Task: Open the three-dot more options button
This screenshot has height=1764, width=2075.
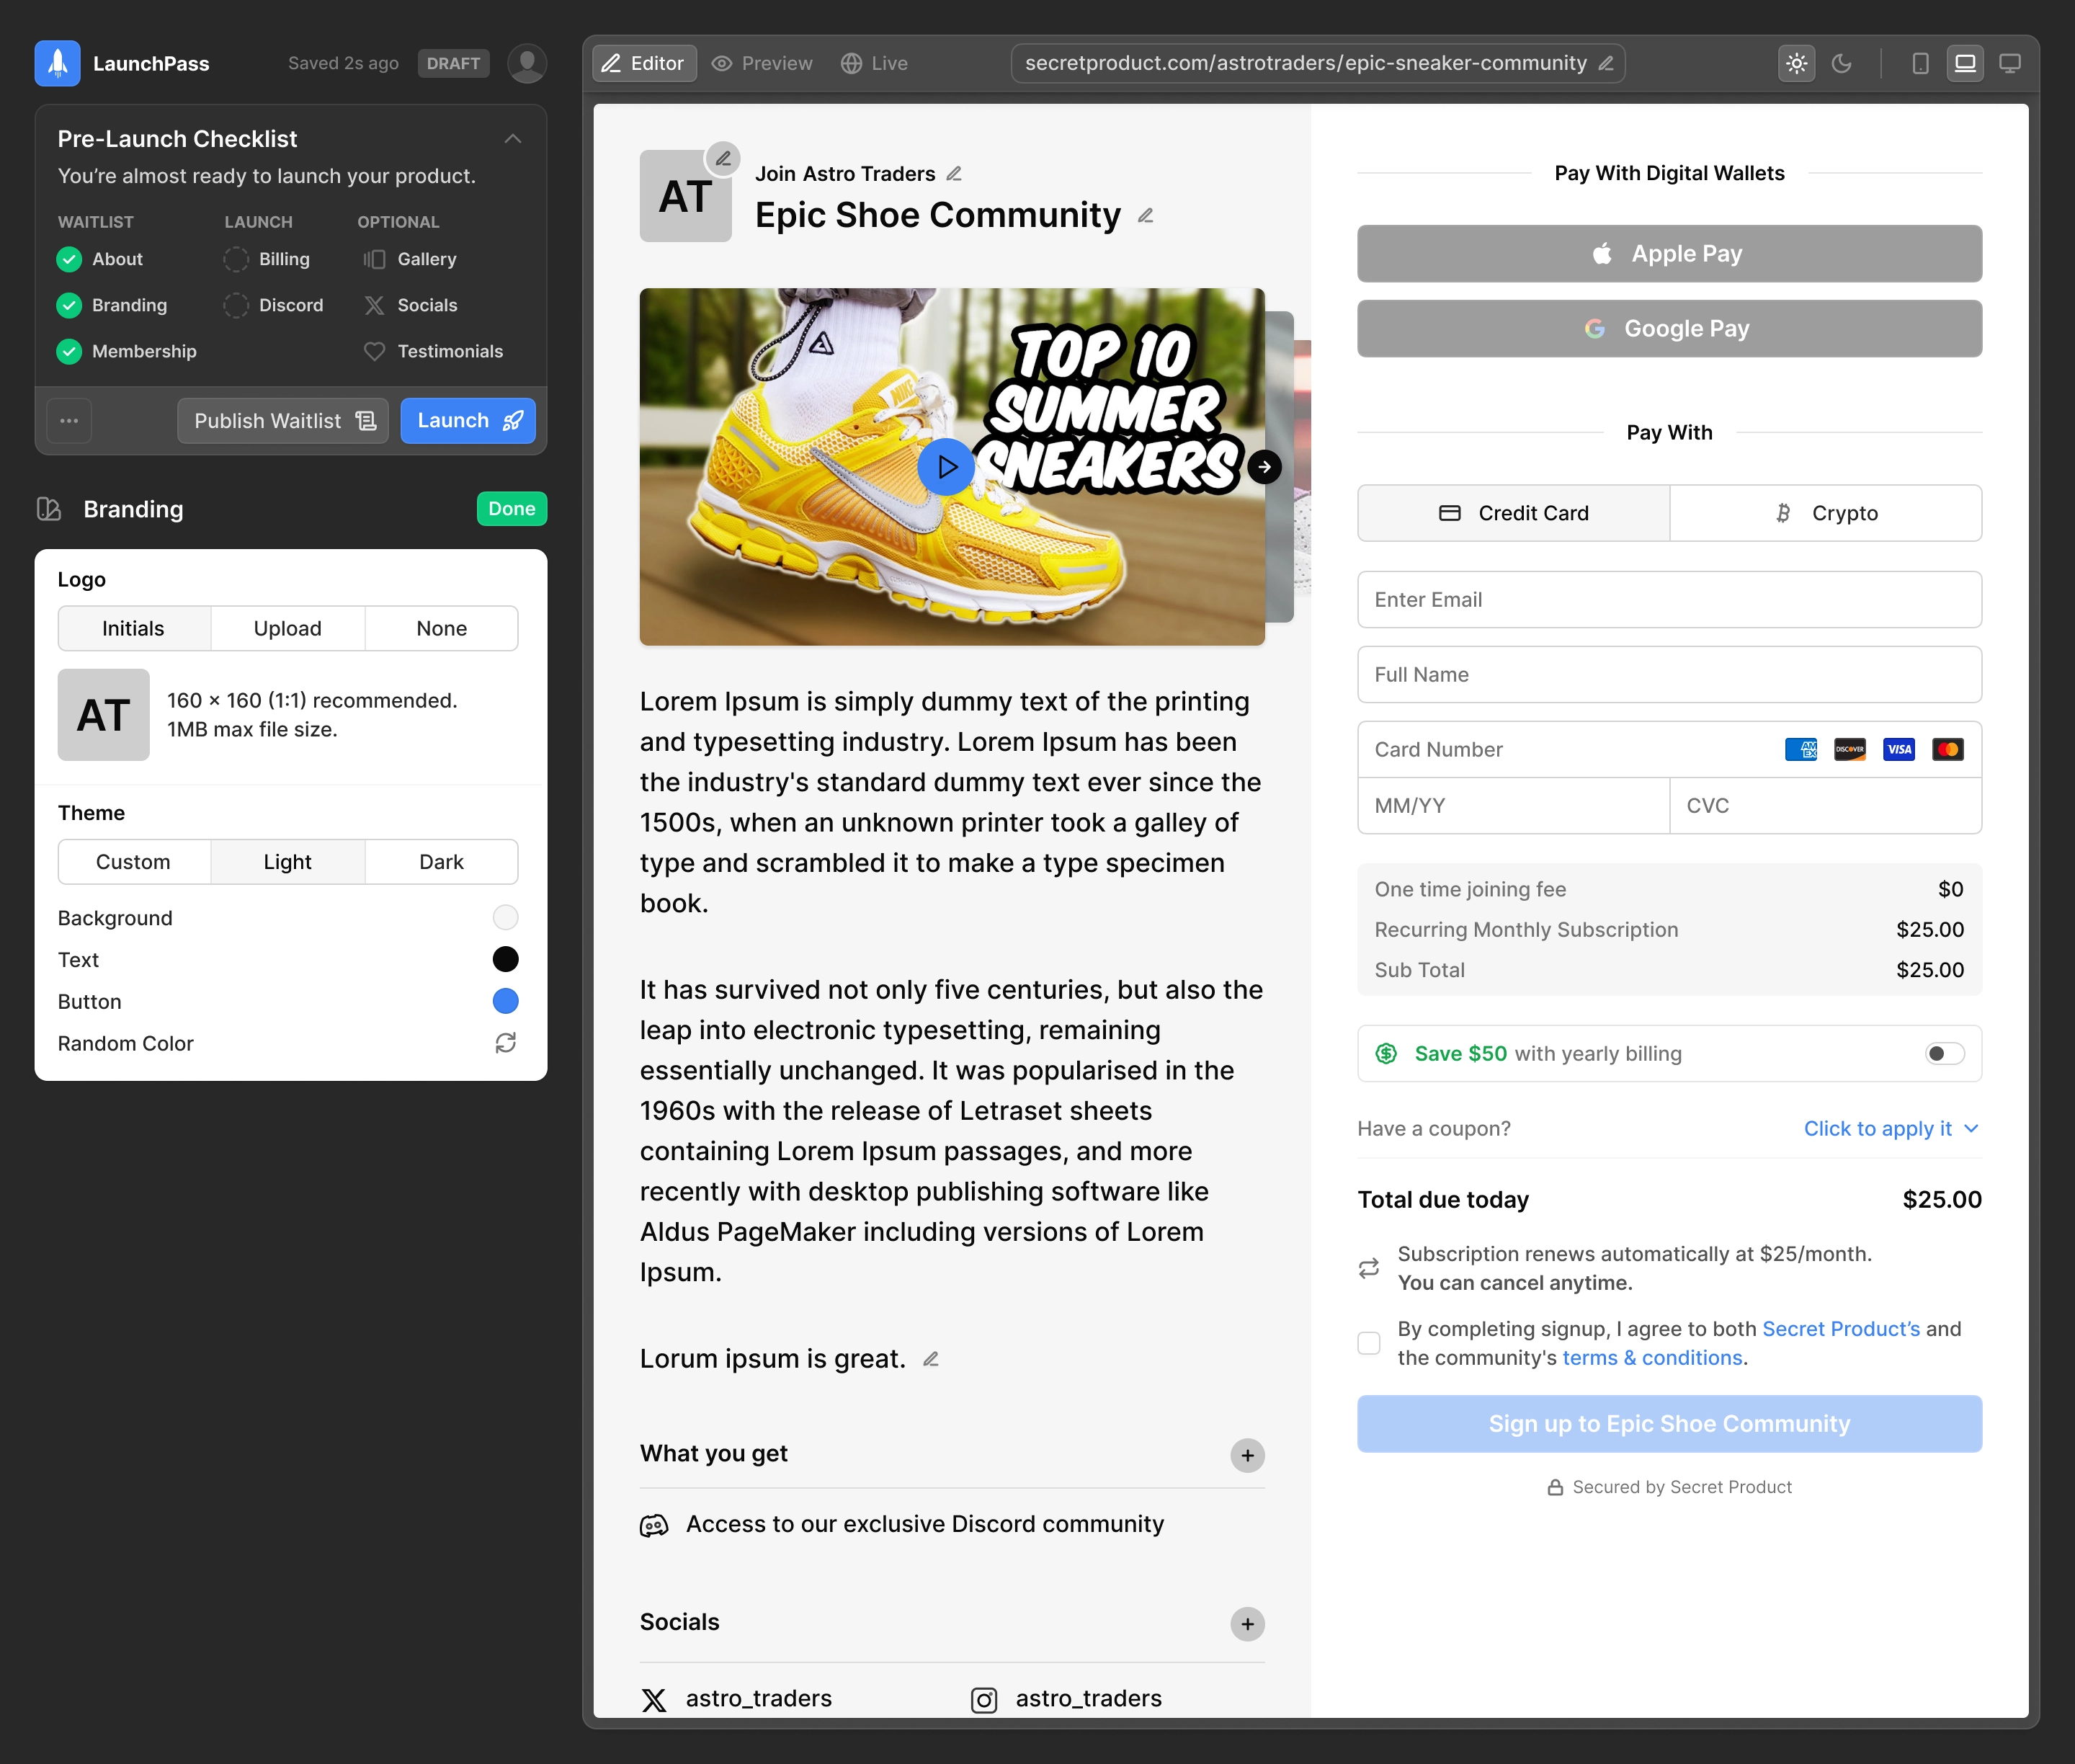Action: 69,421
